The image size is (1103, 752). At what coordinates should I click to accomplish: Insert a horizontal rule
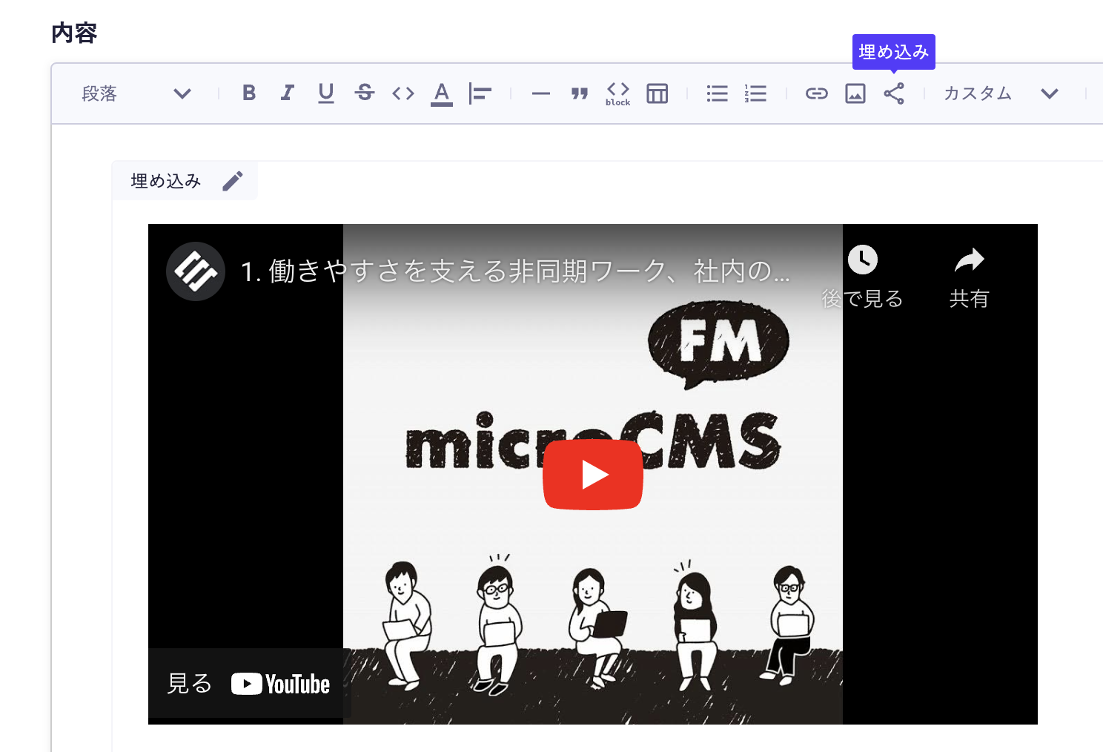[x=540, y=93]
